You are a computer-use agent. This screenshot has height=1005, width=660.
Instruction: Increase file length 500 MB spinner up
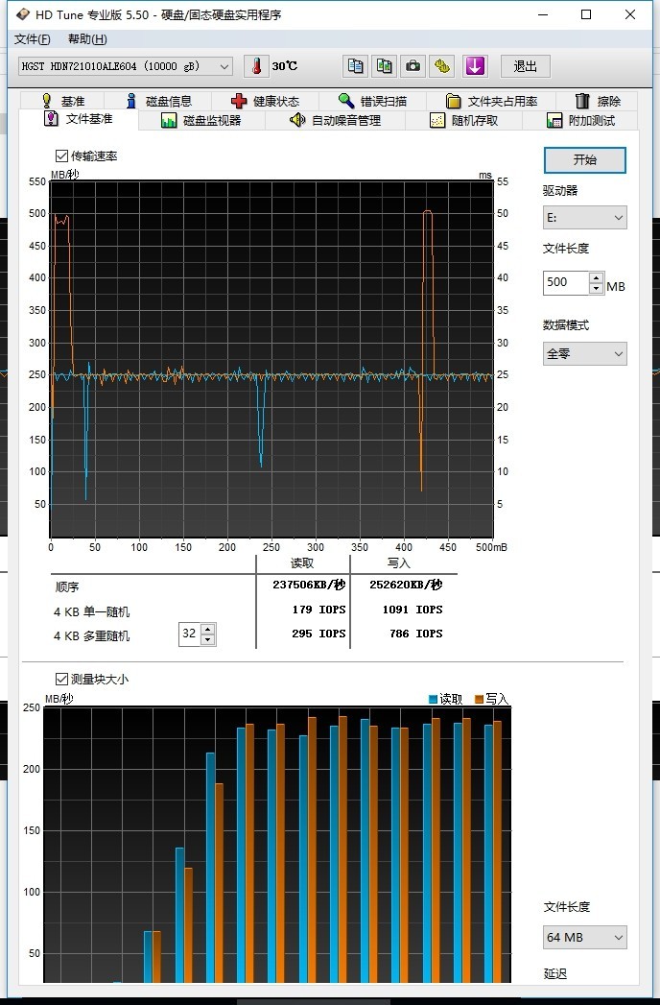pyautogui.click(x=596, y=277)
